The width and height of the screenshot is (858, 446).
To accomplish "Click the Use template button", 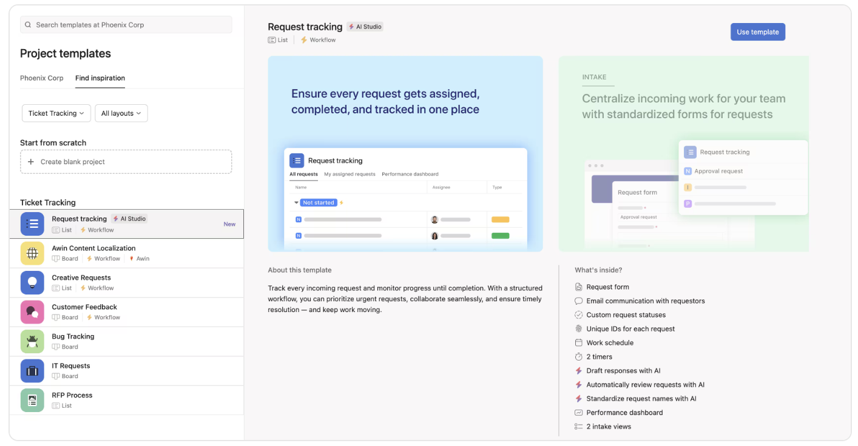I will pyautogui.click(x=757, y=32).
